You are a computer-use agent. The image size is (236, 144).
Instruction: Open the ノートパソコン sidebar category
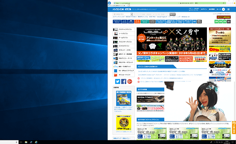tap(124, 34)
